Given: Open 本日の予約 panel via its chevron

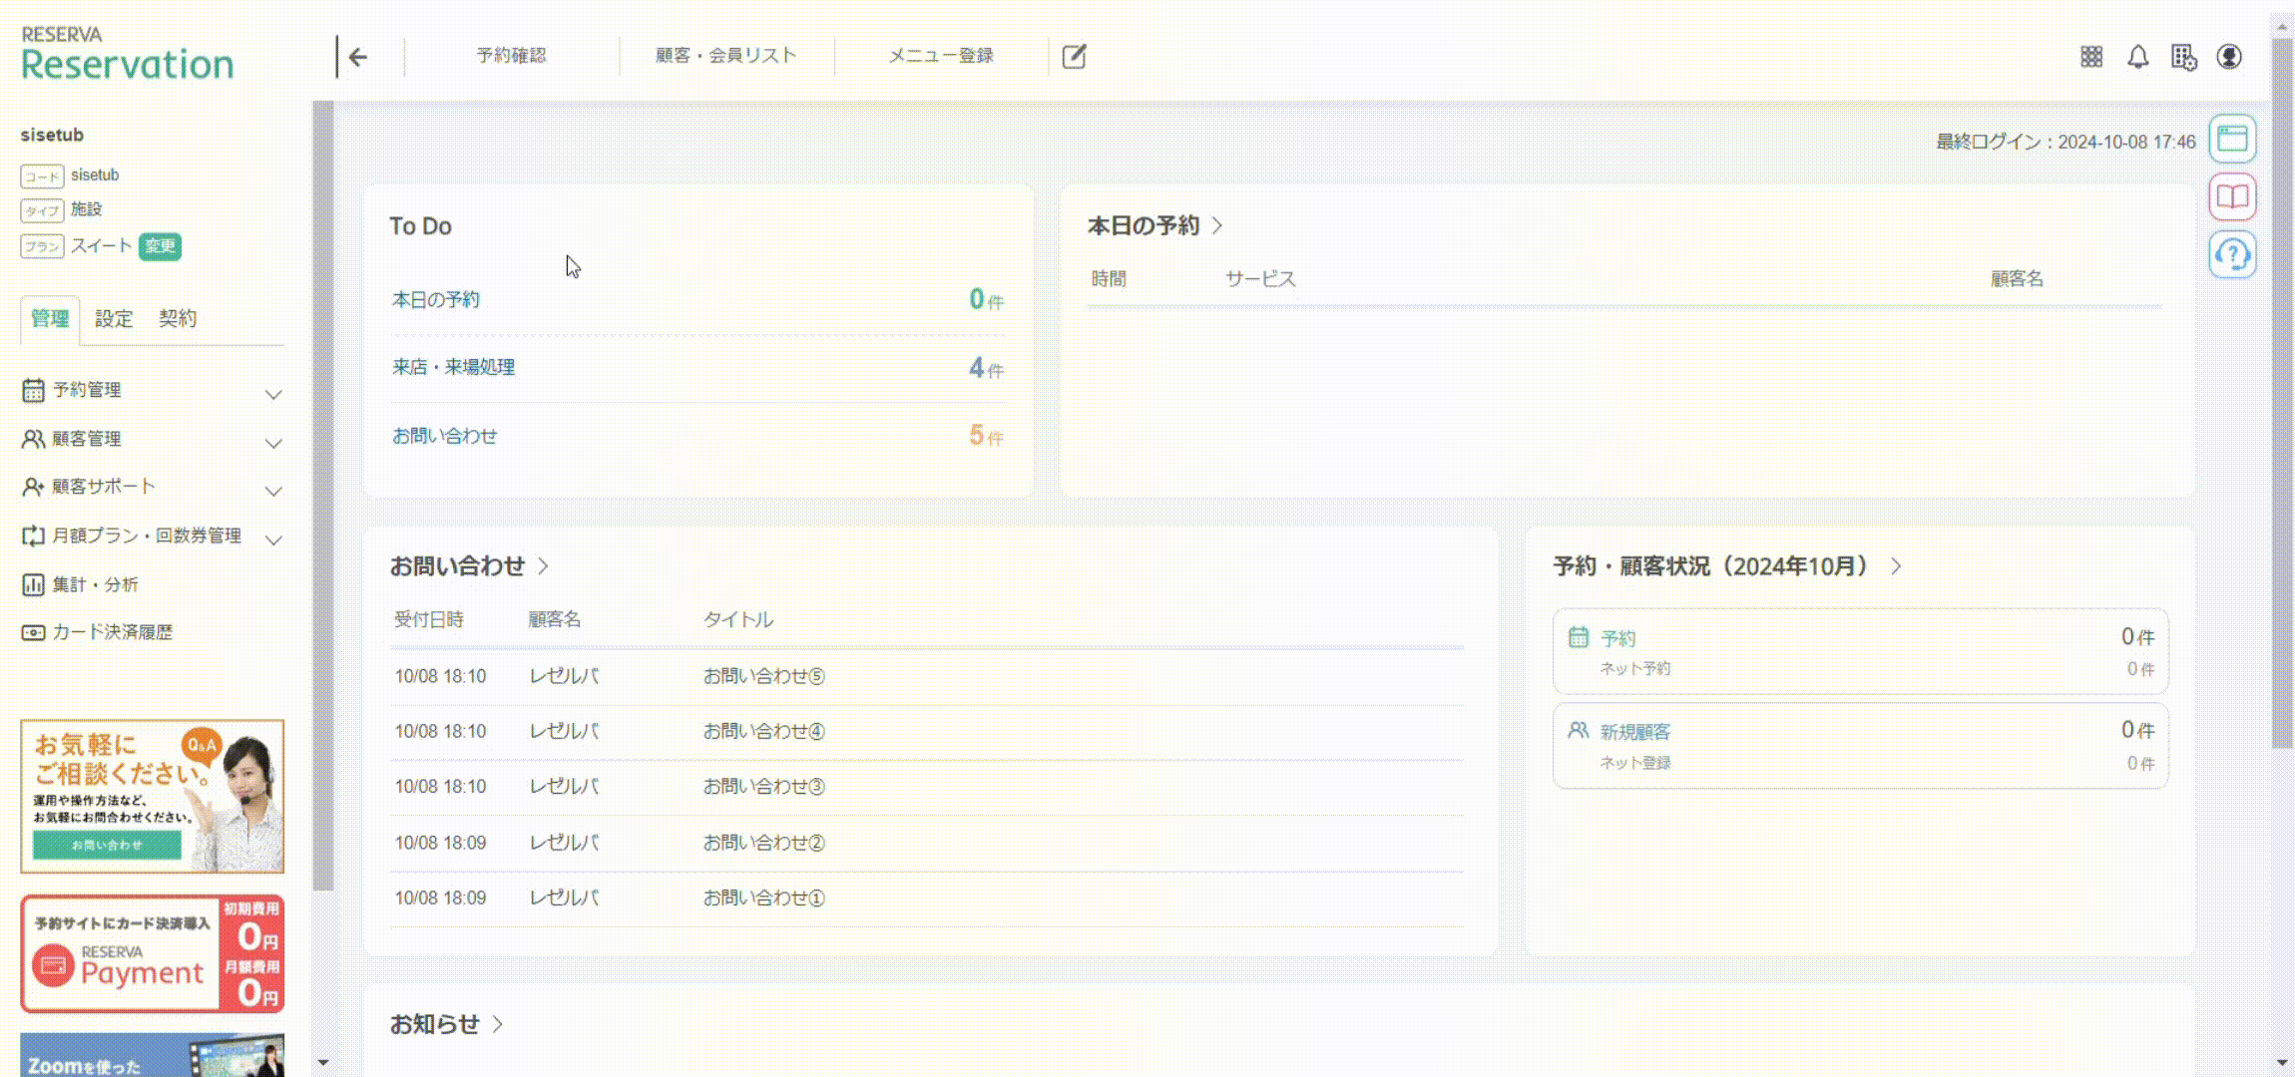Looking at the screenshot, I should (x=1217, y=226).
